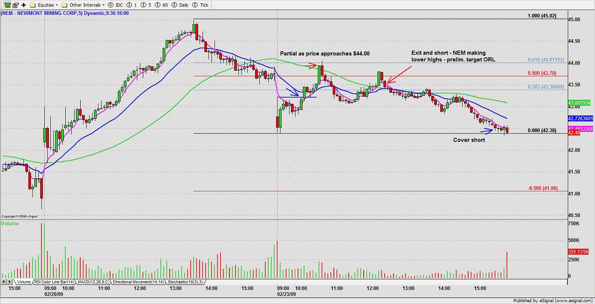Image resolution: width=595 pixels, height=304 pixels.
Task: Click the blue 42.7263601 moving average value tag
Action: [x=580, y=119]
